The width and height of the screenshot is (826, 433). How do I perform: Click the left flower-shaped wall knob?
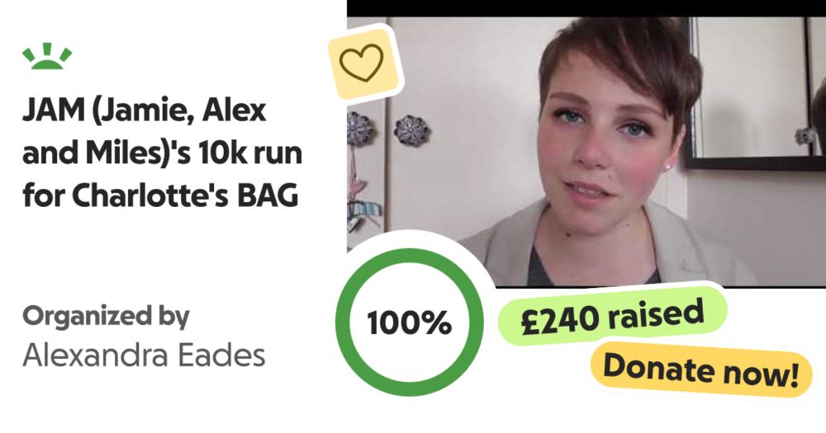358,129
